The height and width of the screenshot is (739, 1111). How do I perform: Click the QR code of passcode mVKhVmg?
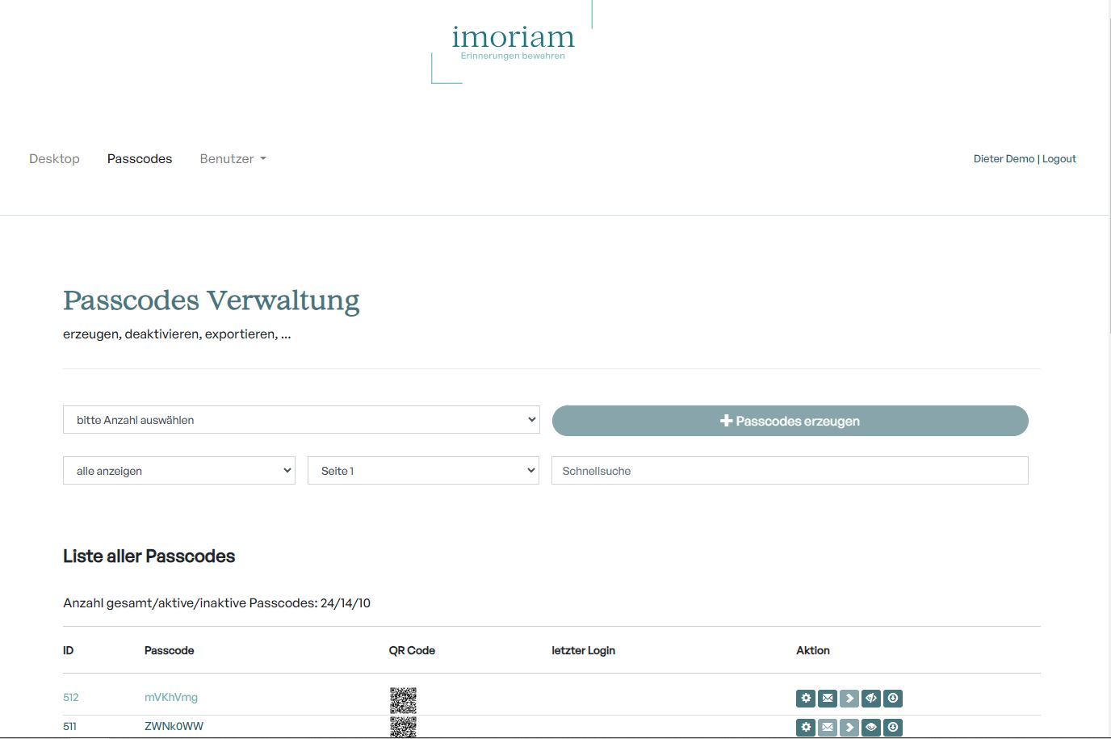[x=403, y=699]
